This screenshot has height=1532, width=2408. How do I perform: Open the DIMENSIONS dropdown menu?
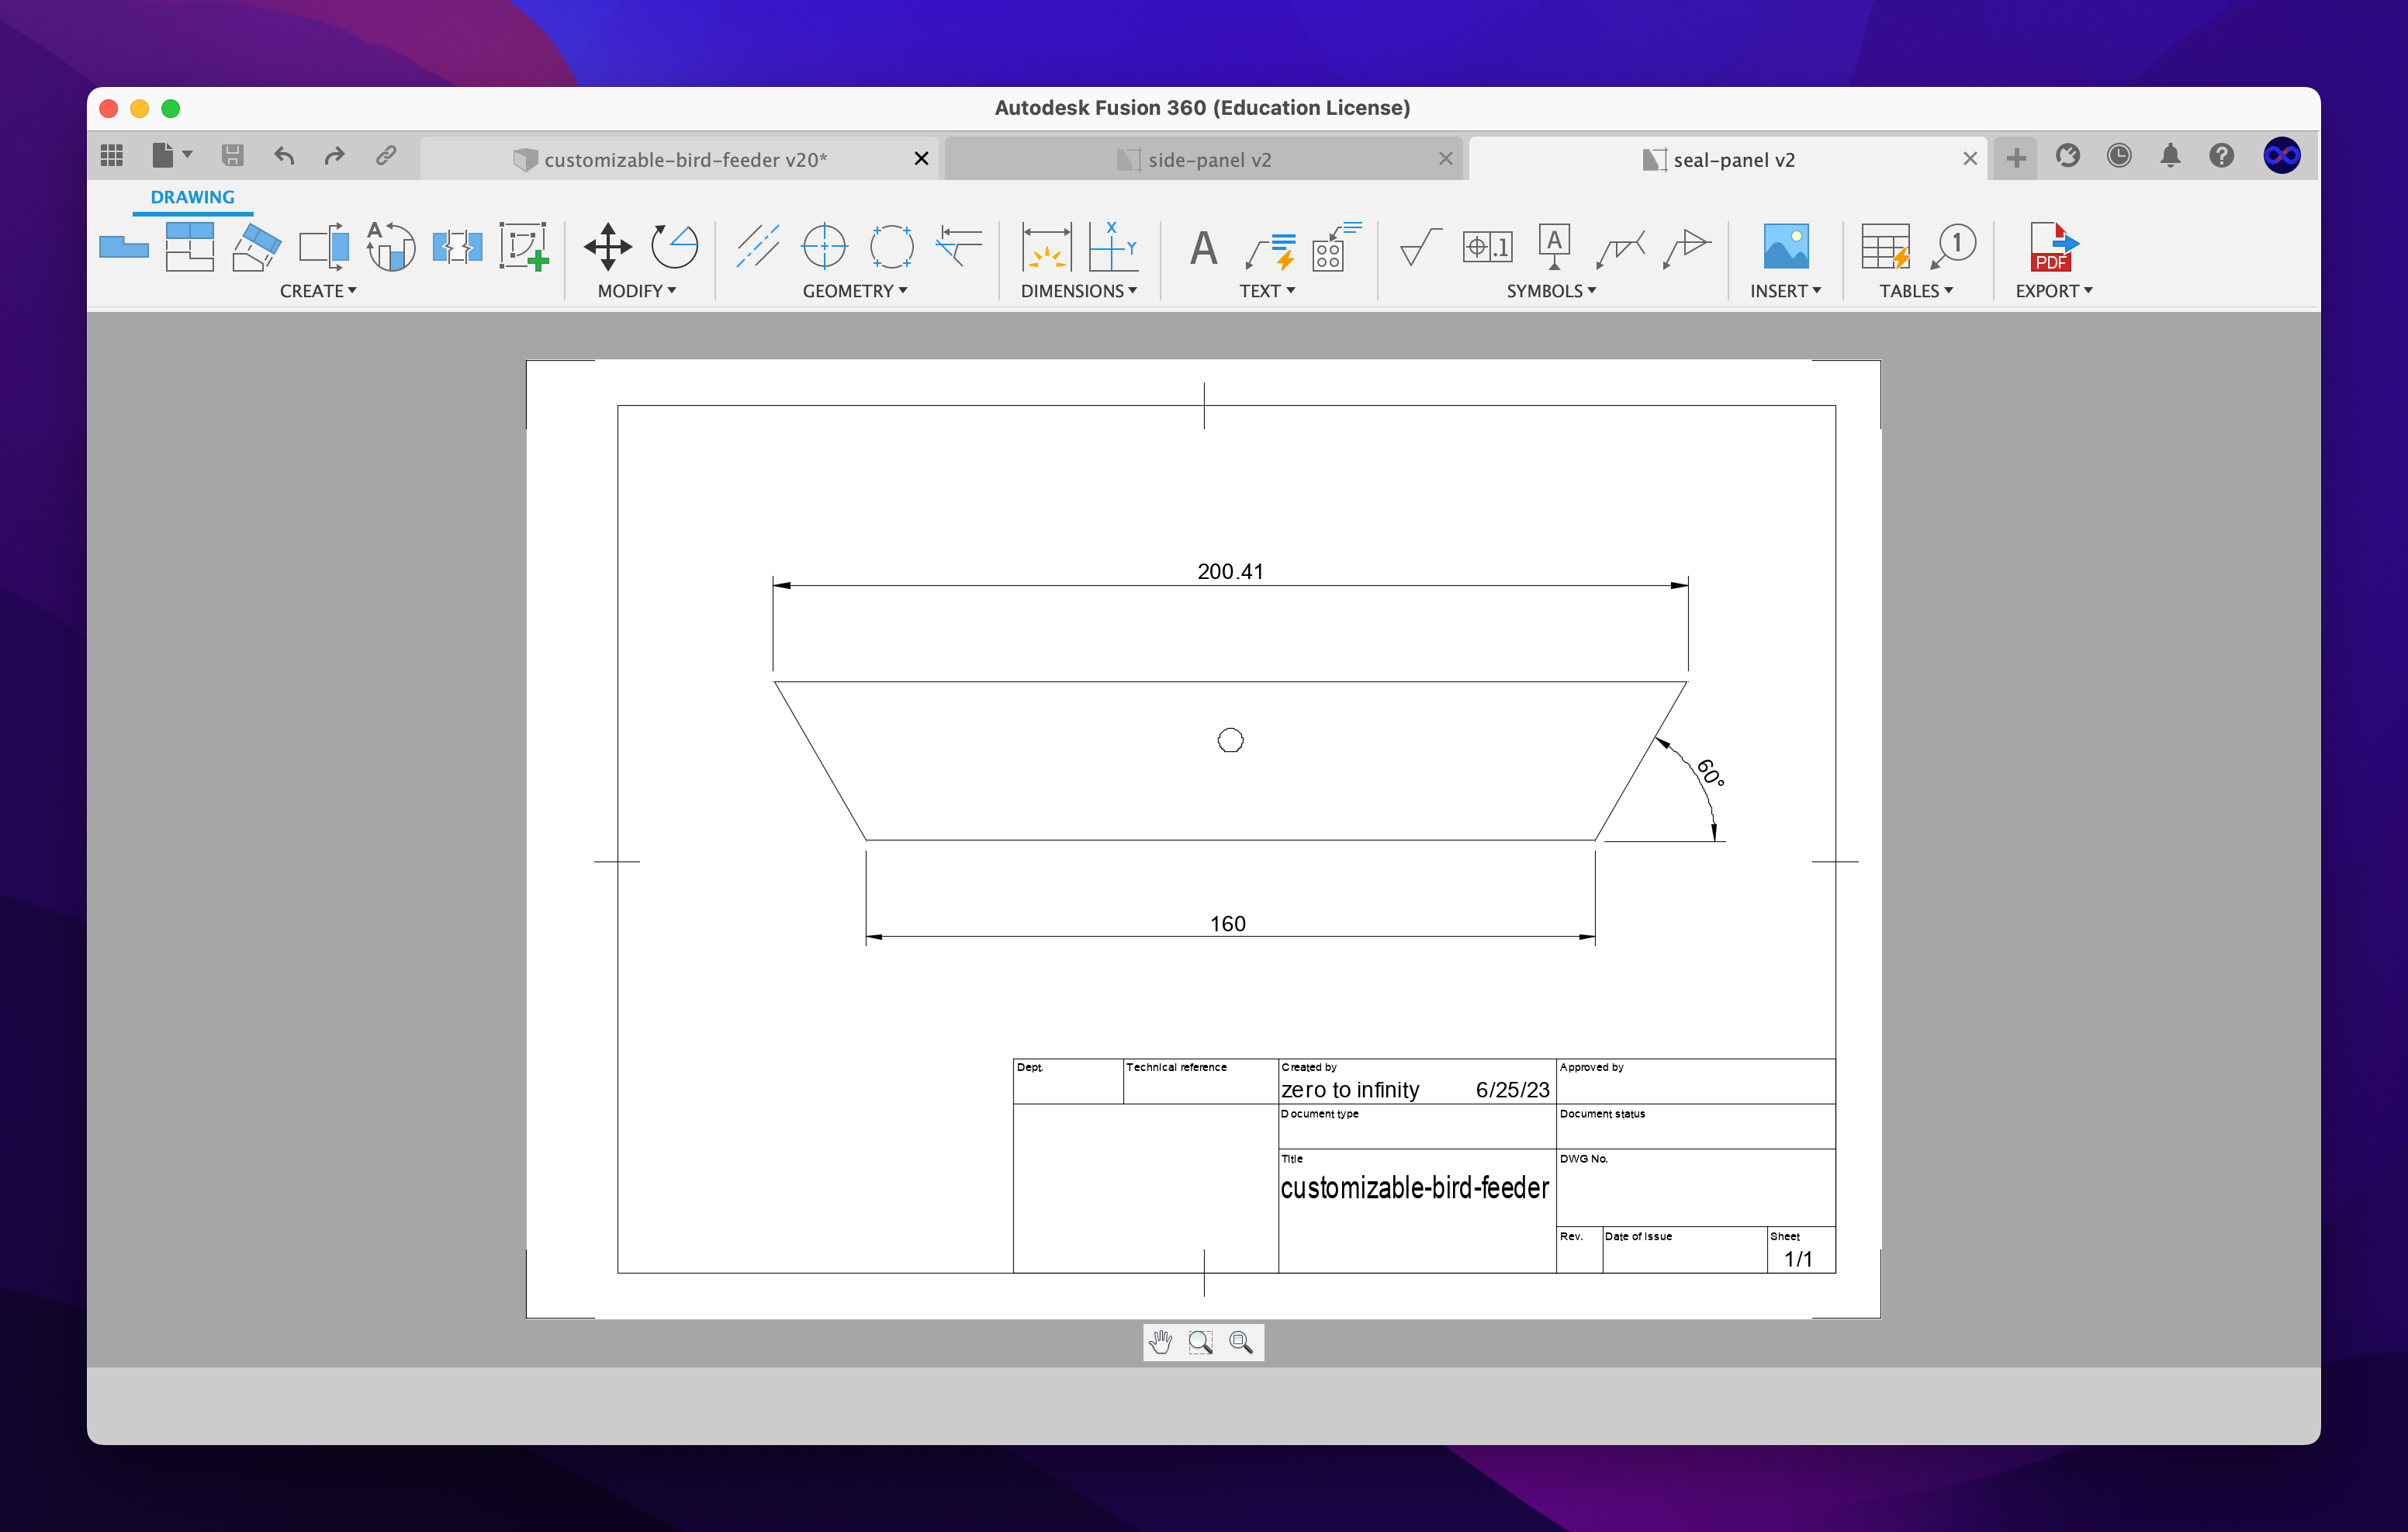(1078, 291)
